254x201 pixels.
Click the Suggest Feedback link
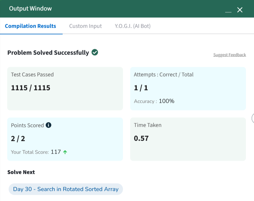pos(229,55)
